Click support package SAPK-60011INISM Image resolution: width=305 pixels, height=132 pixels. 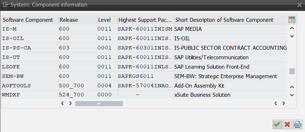pos(146,29)
